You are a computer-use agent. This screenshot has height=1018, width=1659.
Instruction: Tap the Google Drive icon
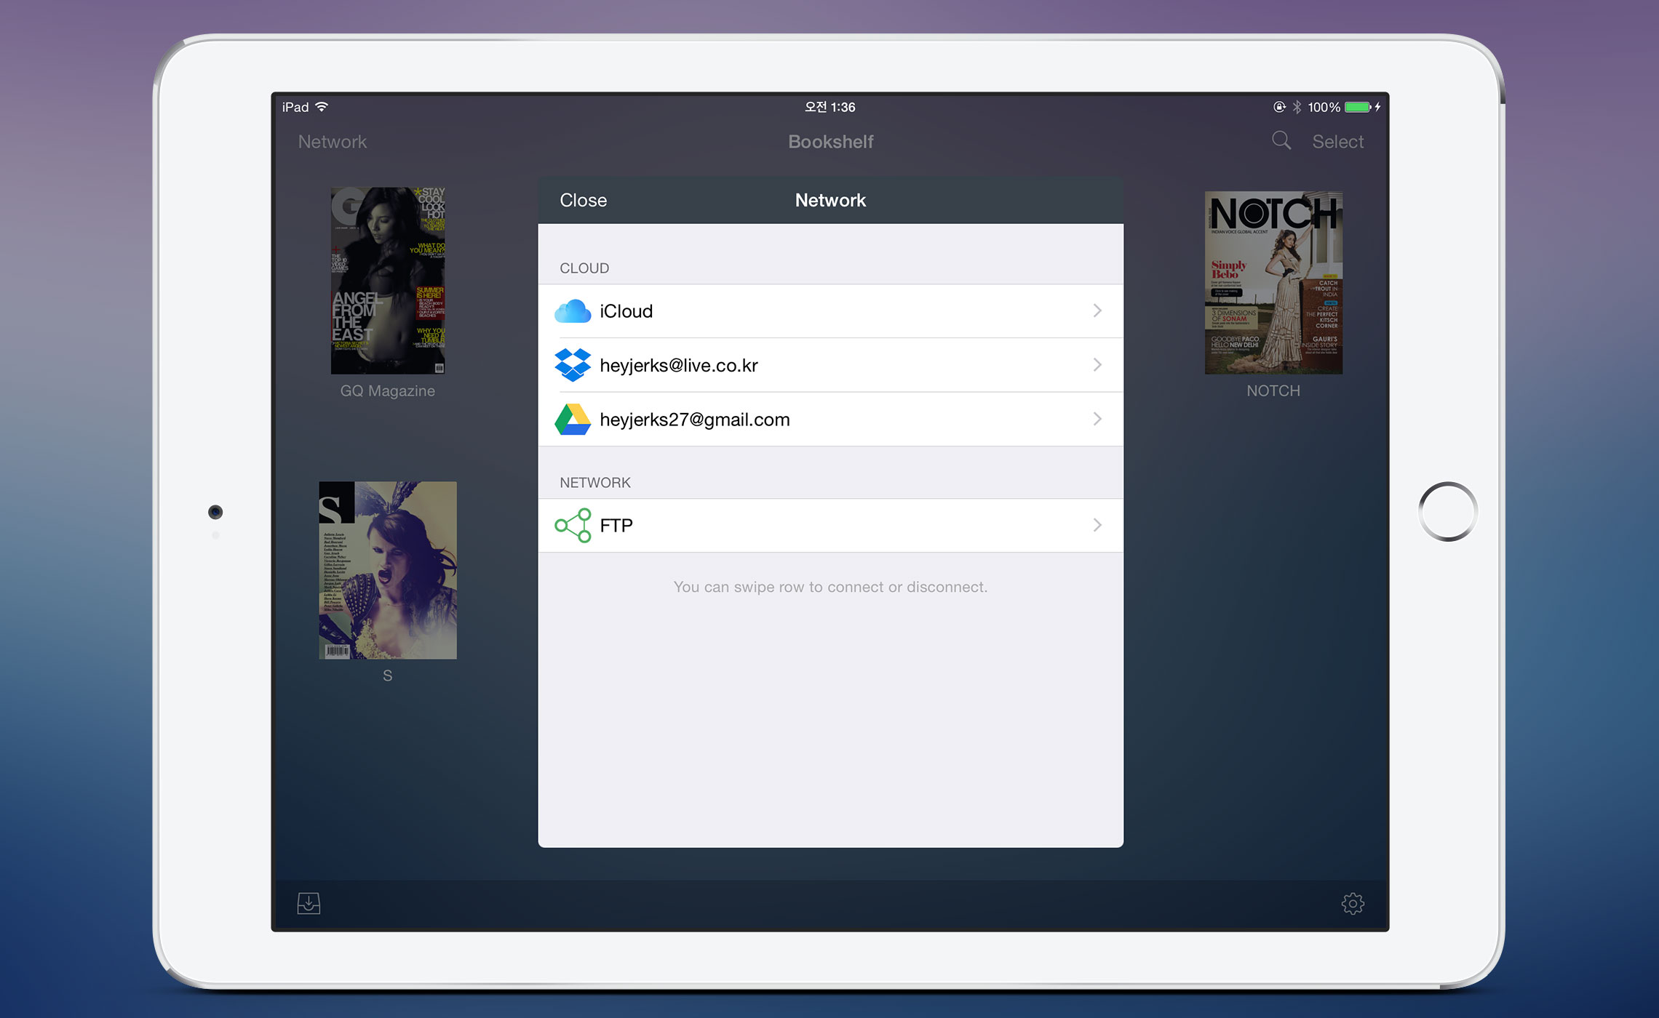573,420
